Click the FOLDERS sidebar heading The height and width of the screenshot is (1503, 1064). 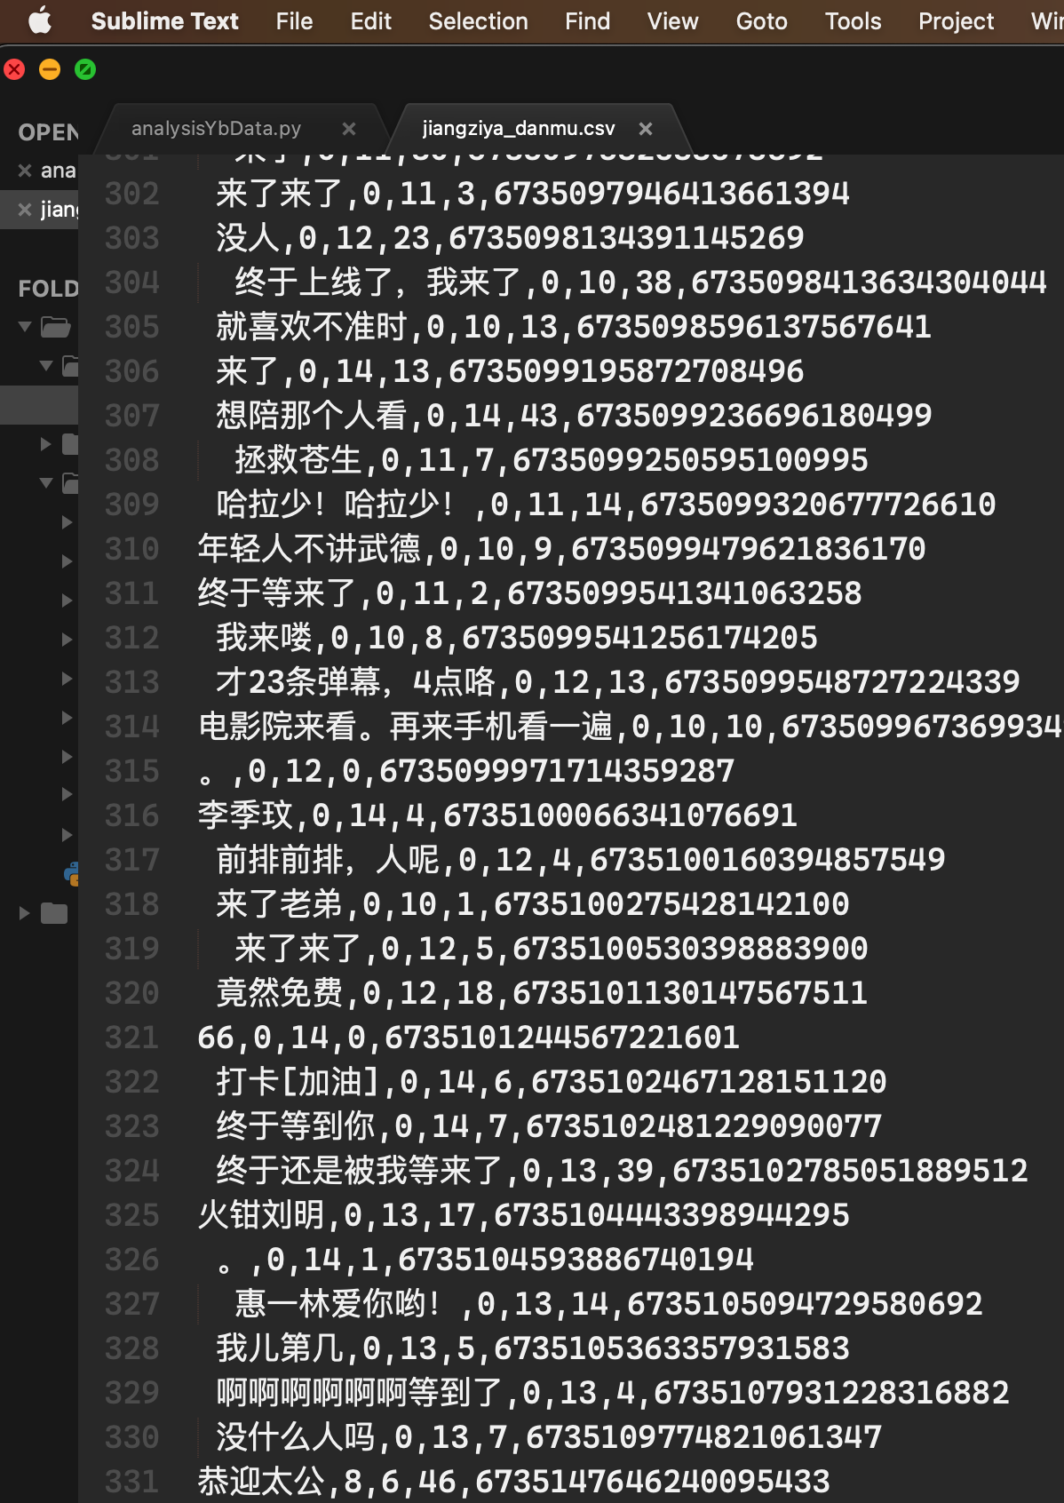(49, 289)
